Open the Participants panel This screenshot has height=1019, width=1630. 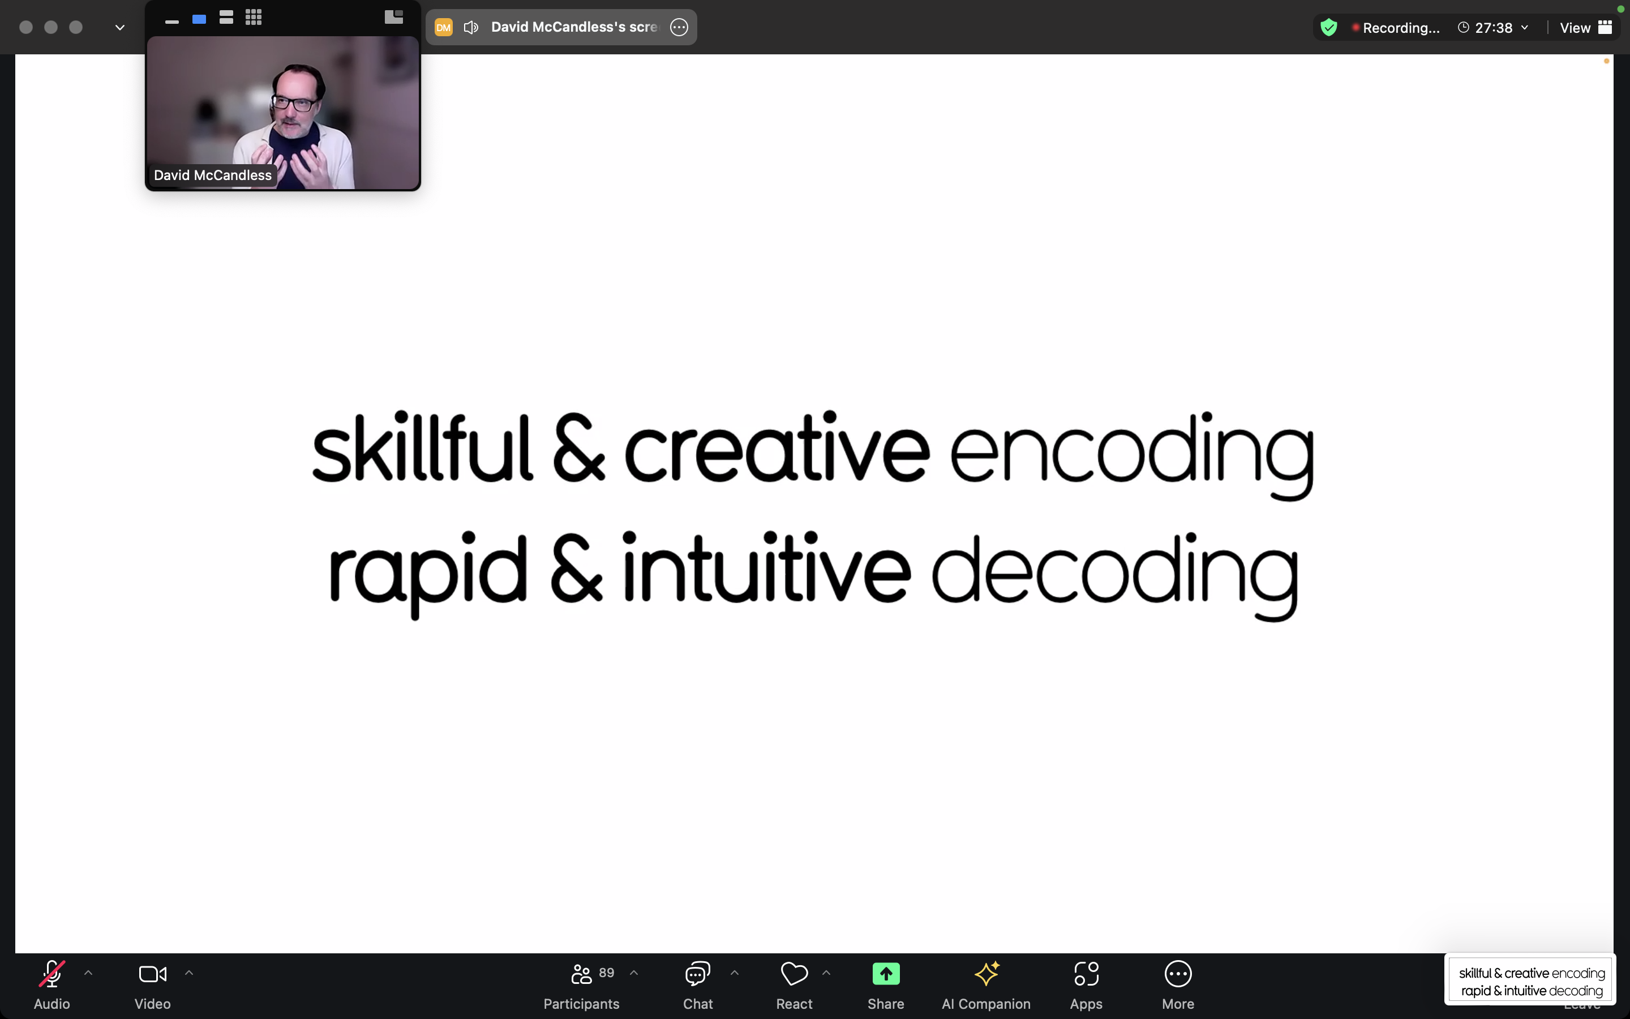(x=581, y=985)
